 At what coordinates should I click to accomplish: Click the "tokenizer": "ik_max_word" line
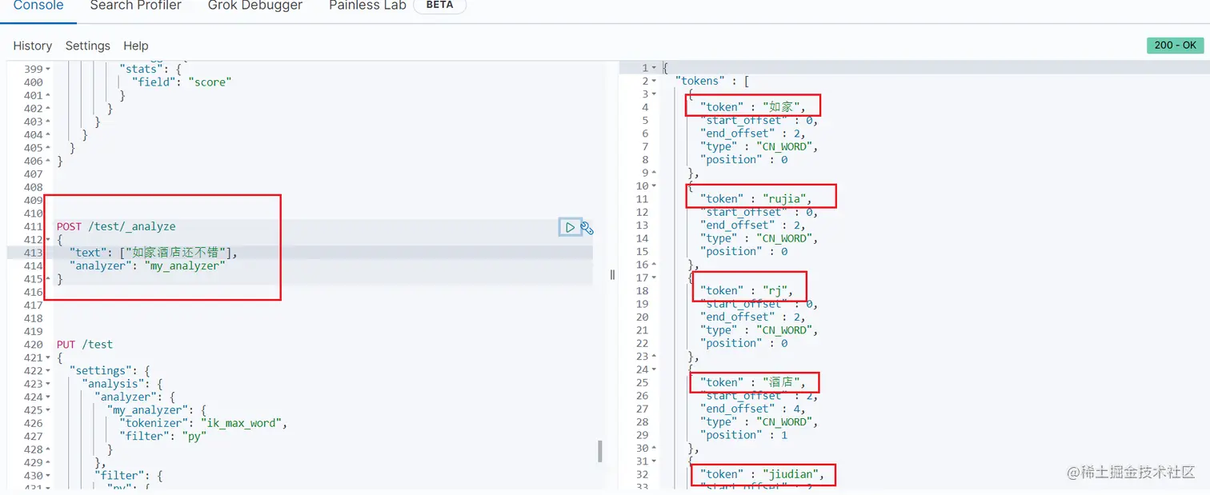[x=203, y=423]
